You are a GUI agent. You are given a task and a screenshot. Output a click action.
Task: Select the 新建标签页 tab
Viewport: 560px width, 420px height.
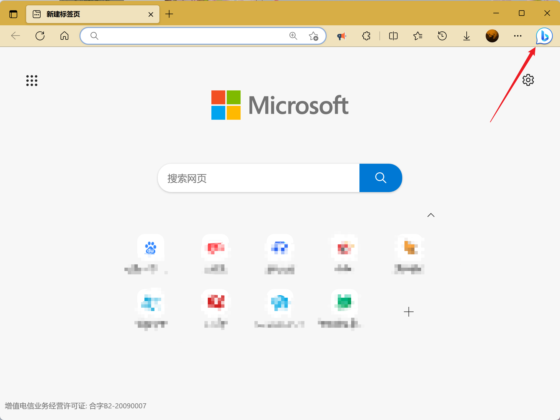coord(92,14)
